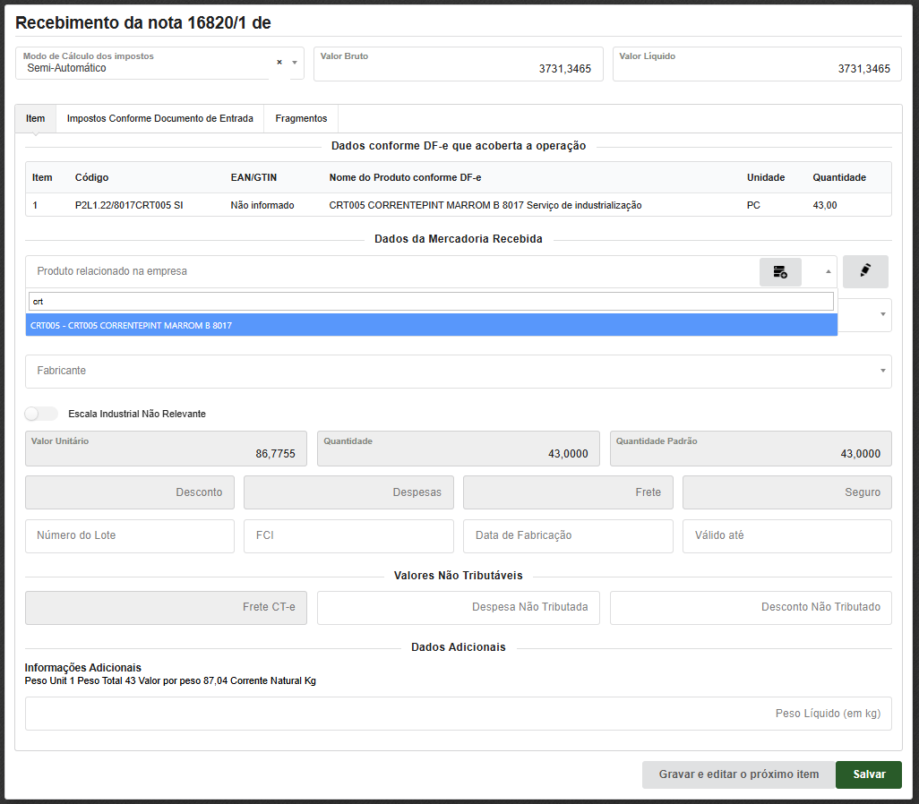The image size is (919, 804).
Task: Select the Item tab
Action: point(36,118)
